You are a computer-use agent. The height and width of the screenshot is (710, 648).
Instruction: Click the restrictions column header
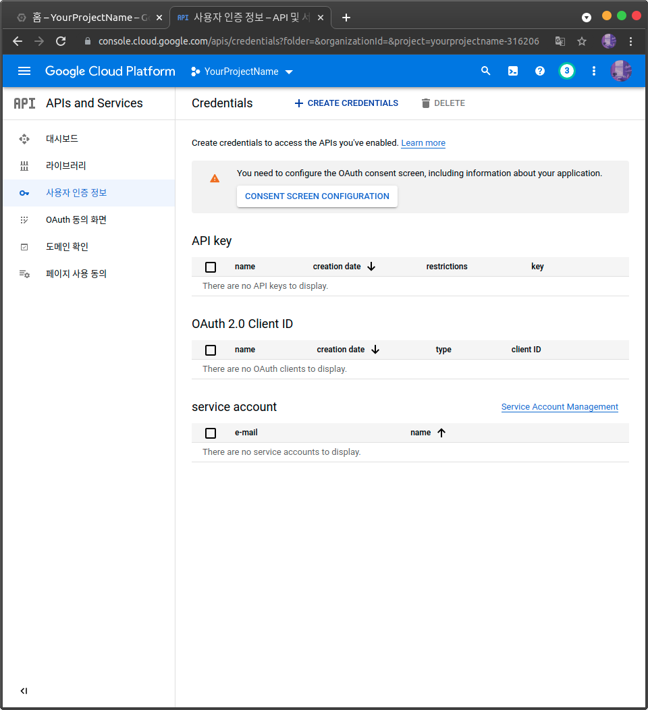point(446,267)
